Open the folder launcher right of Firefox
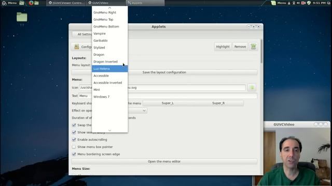332x186 pixels. [x=36, y=3]
